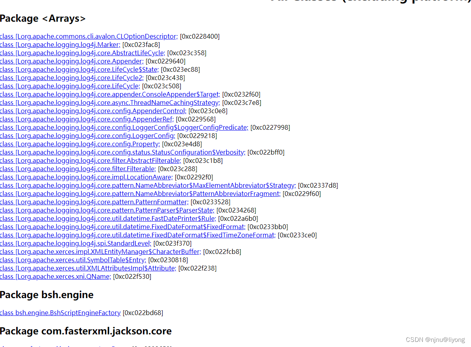Open the AppenderRef class link

pyautogui.click(x=87, y=119)
